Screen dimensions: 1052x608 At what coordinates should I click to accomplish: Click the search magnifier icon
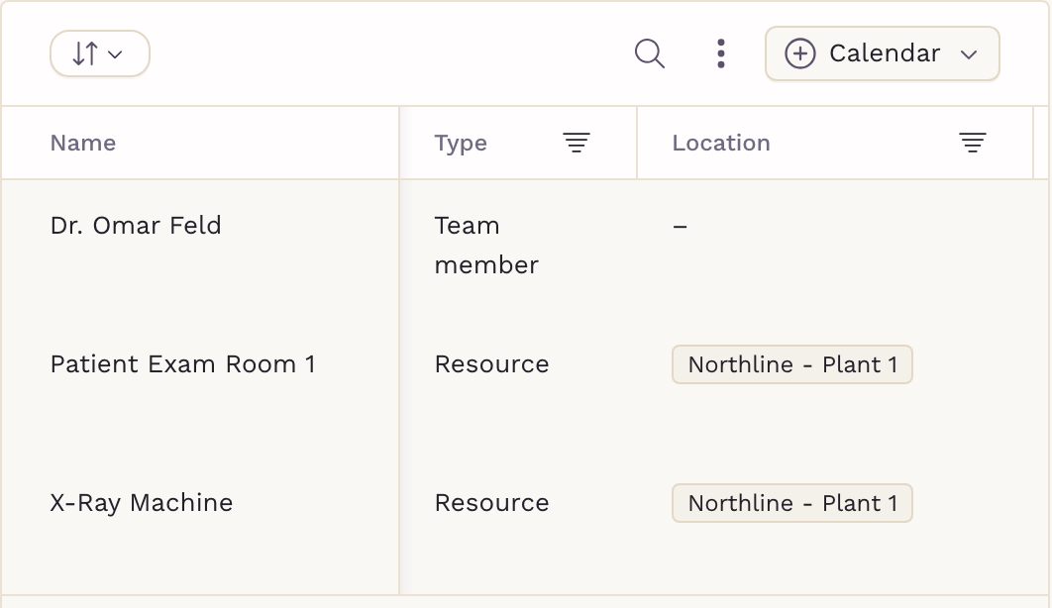pos(650,53)
